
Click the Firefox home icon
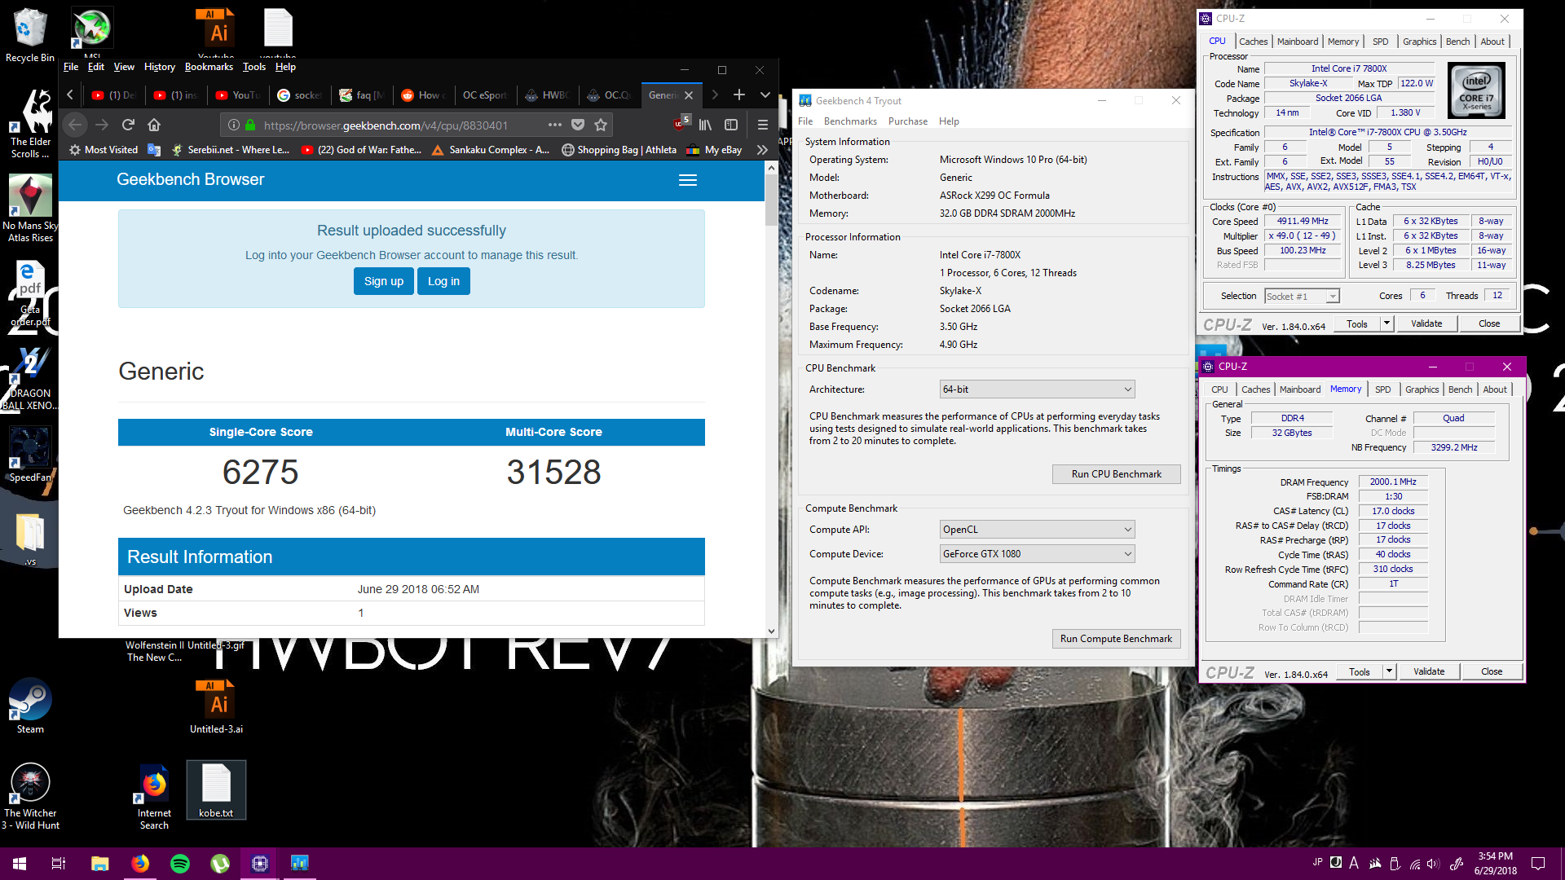coord(154,125)
